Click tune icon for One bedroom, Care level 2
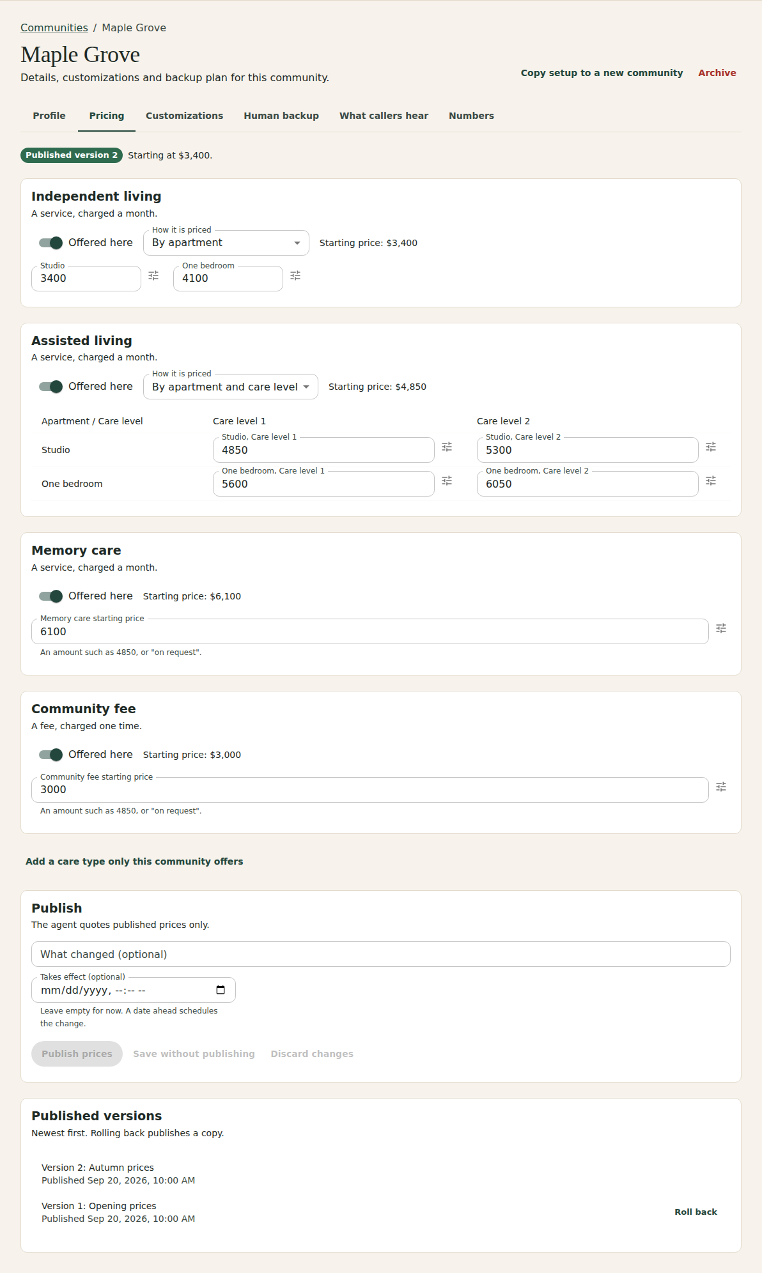Image resolution: width=762 pixels, height=1273 pixels. coord(711,481)
